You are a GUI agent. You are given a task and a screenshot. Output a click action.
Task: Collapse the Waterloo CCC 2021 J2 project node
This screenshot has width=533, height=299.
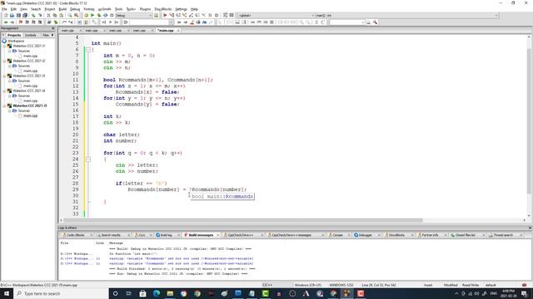tap(5, 61)
